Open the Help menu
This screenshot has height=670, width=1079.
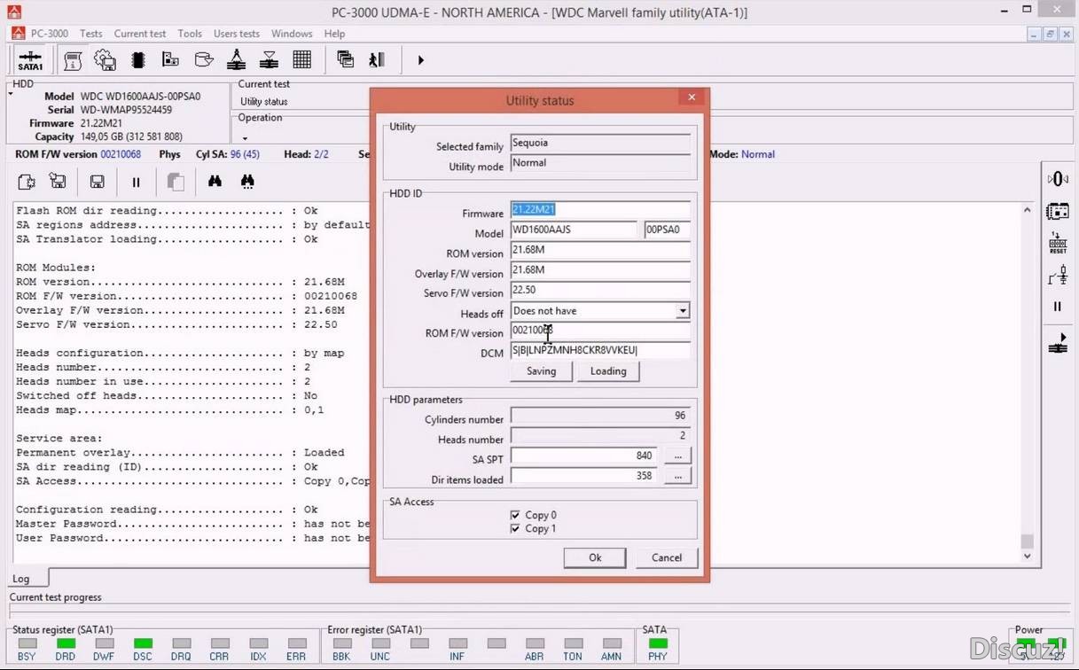pyautogui.click(x=334, y=34)
